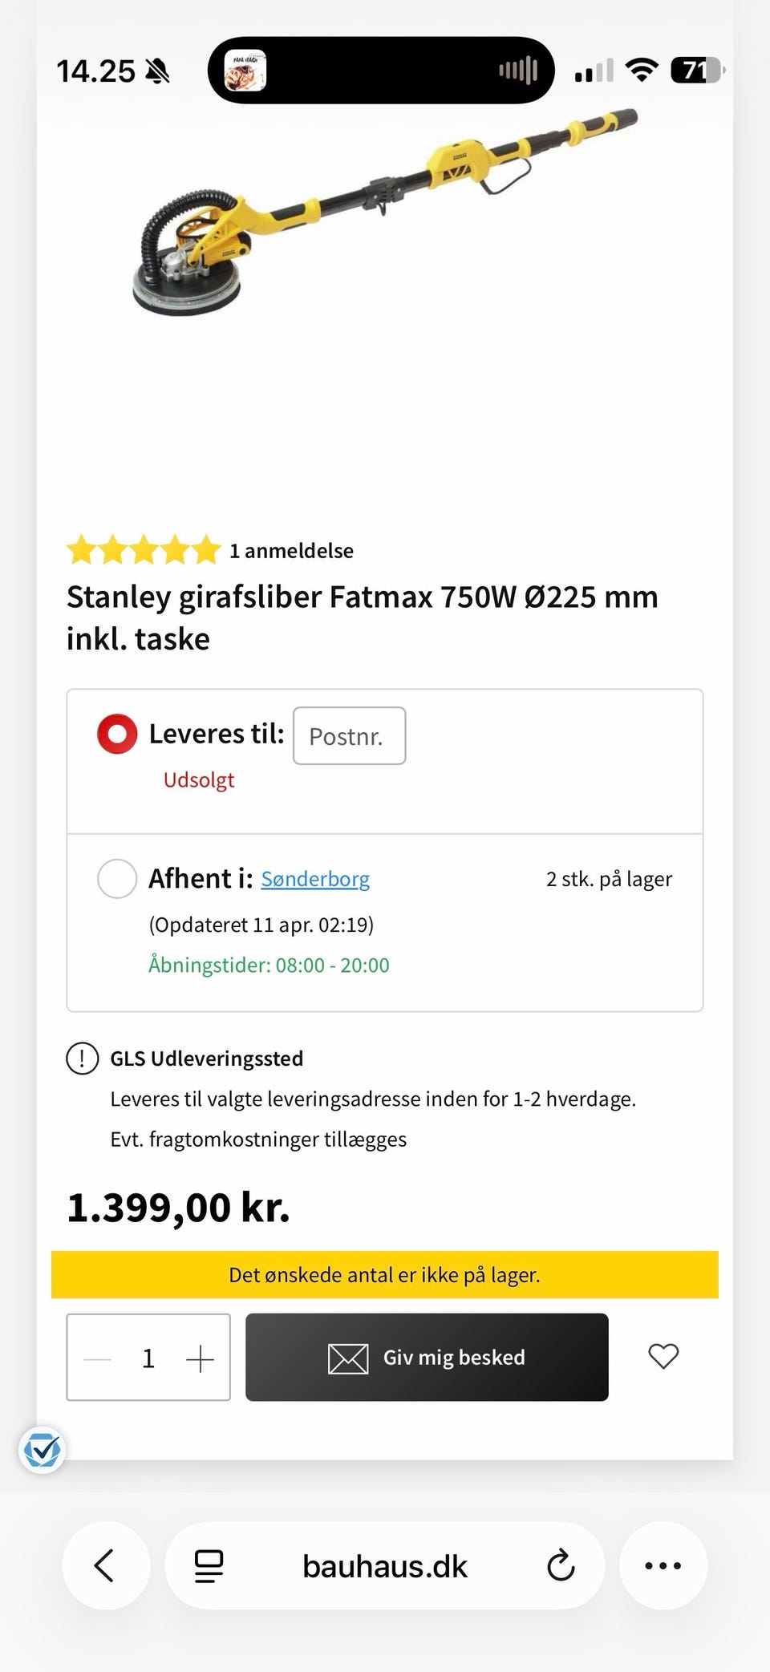Open the "1 anmeldelse" reviews link

pos(291,551)
